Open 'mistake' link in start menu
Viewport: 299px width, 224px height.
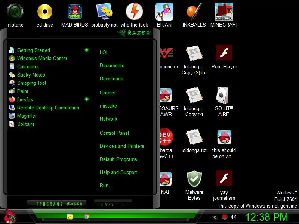pos(108,106)
